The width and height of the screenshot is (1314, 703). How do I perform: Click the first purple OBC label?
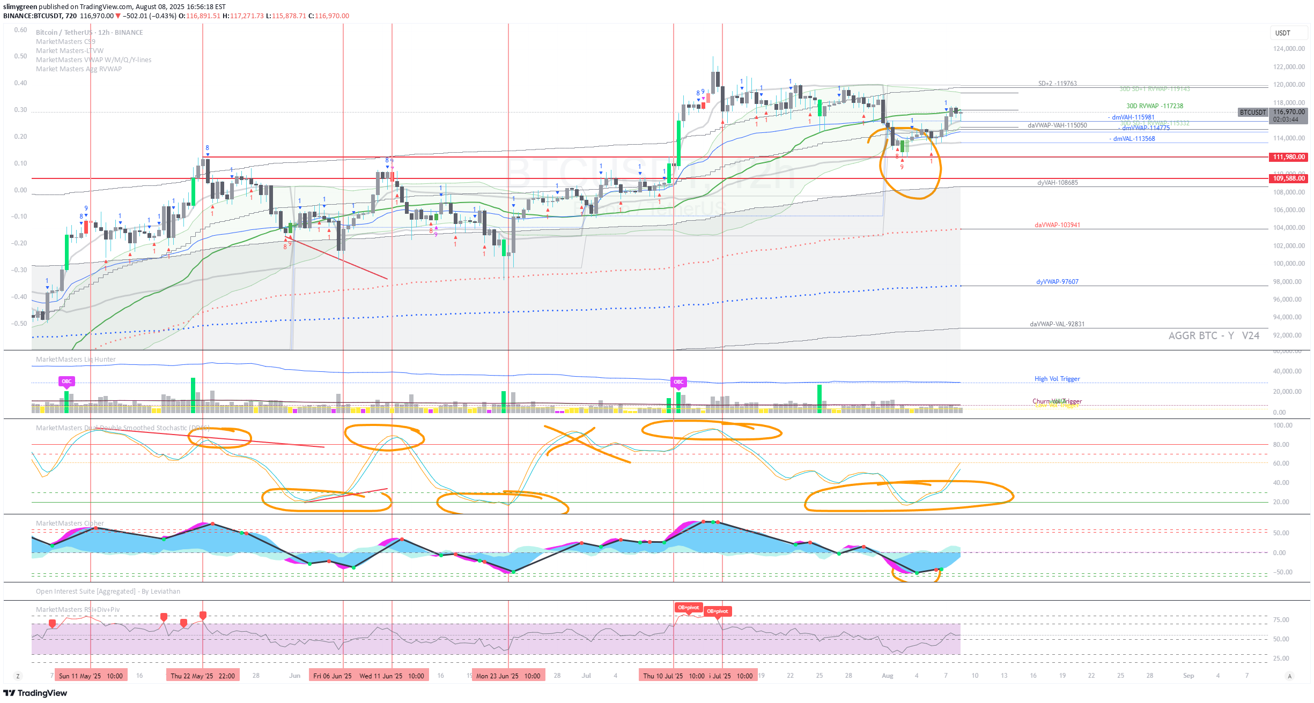click(x=67, y=382)
